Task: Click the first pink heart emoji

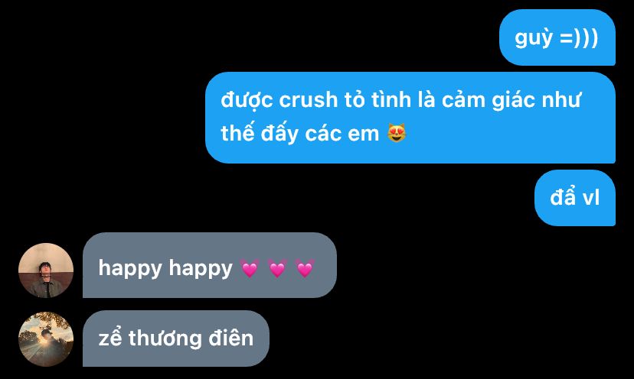Action: [250, 268]
